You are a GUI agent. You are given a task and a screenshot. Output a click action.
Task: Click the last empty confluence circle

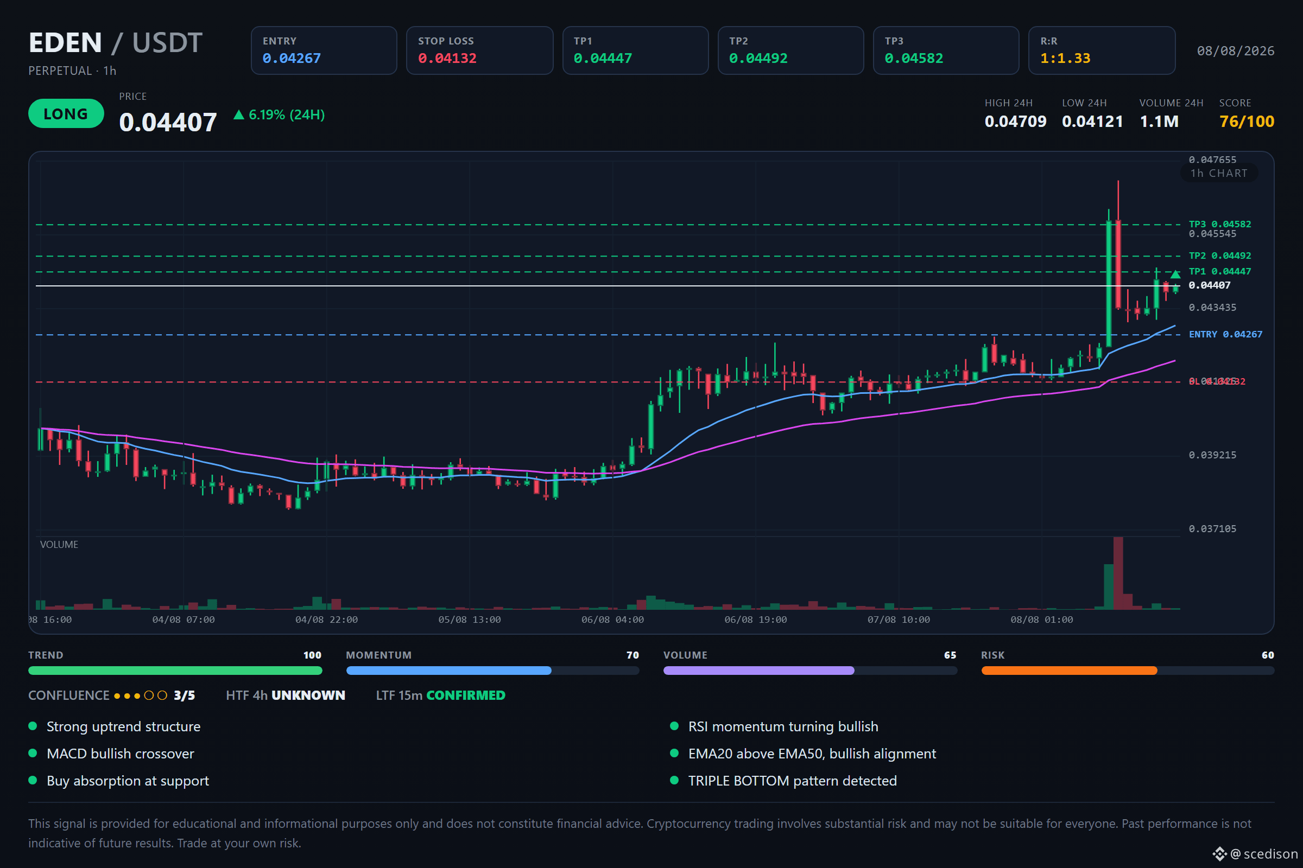(x=162, y=695)
